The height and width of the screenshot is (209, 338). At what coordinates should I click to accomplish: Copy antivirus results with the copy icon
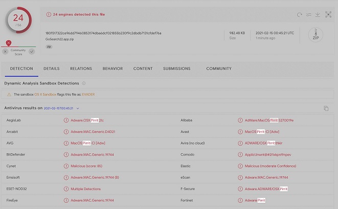click(x=326, y=109)
